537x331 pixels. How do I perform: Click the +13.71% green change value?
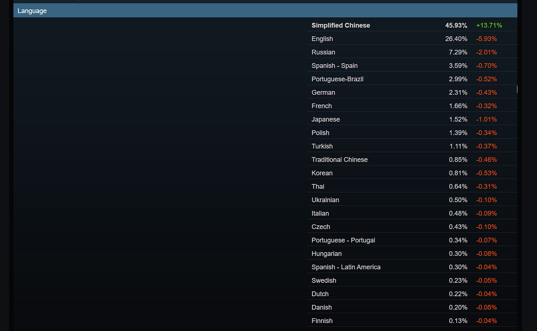pyautogui.click(x=489, y=25)
